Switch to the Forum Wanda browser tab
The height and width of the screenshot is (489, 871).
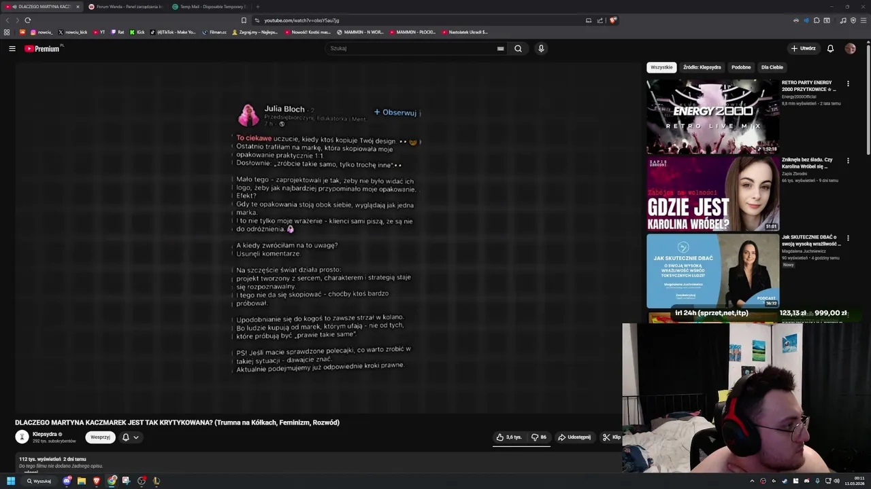coord(125,7)
